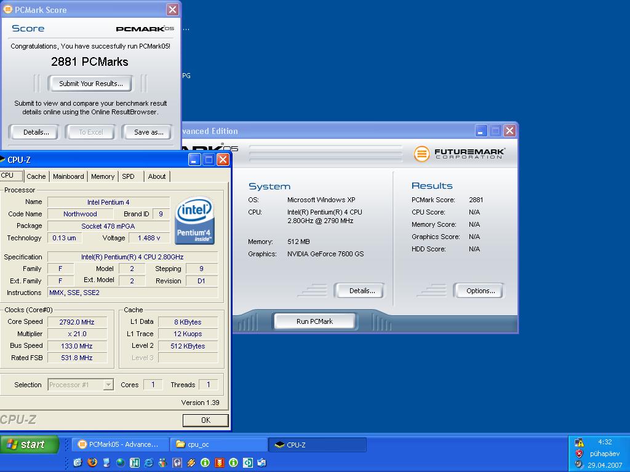630x472 pixels.
Task: Click the PCMark Score window title icon
Action: (7, 9)
